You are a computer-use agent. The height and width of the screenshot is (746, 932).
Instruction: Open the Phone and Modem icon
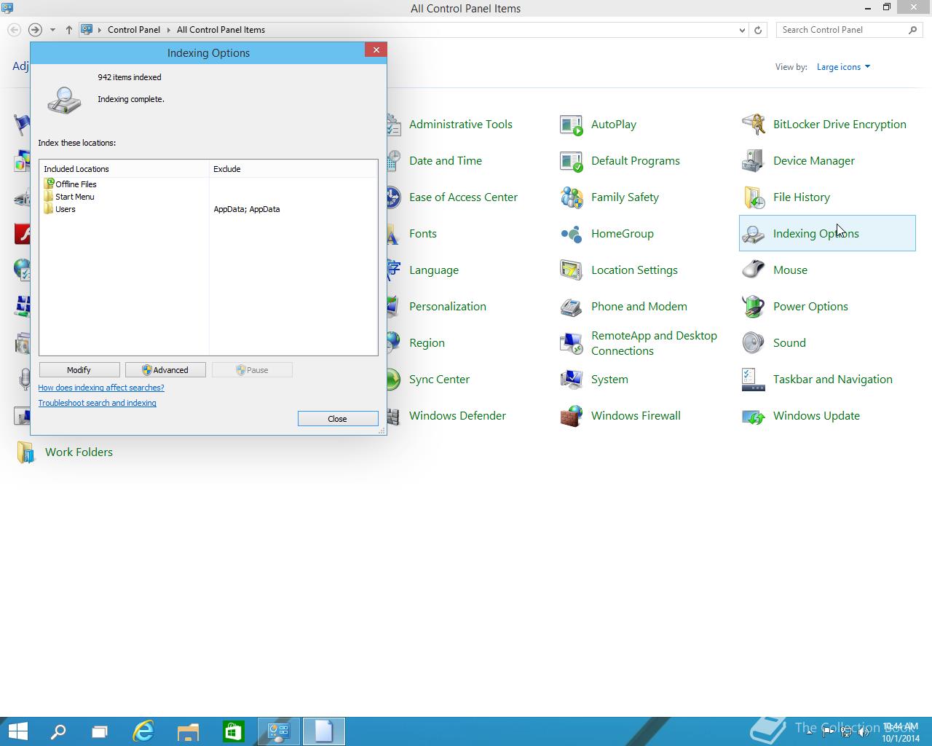pyautogui.click(x=572, y=307)
